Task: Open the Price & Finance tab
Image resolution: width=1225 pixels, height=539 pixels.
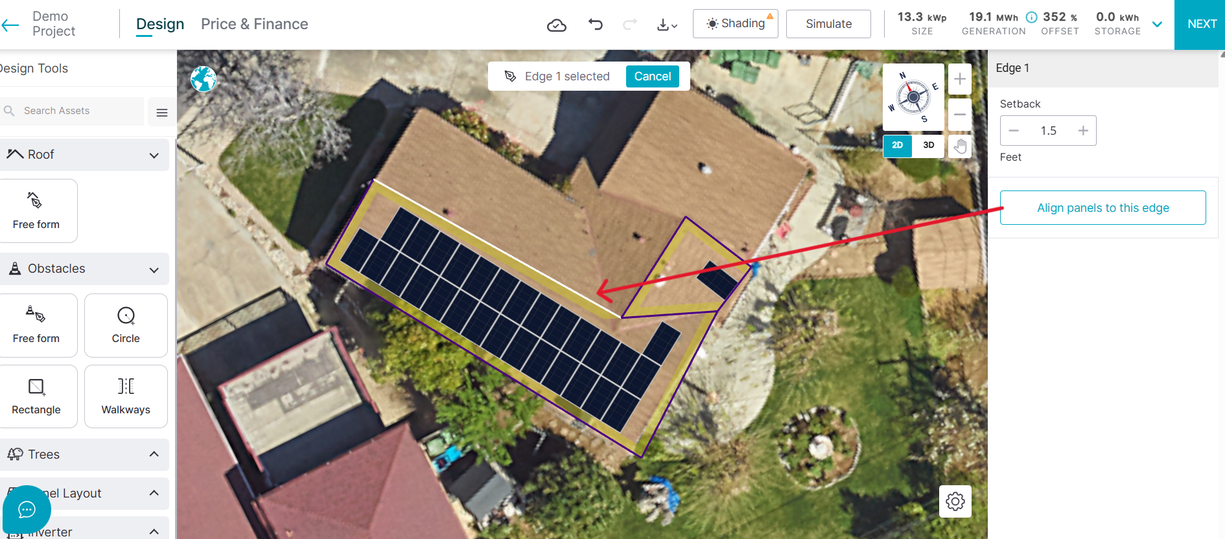Action: point(255,24)
